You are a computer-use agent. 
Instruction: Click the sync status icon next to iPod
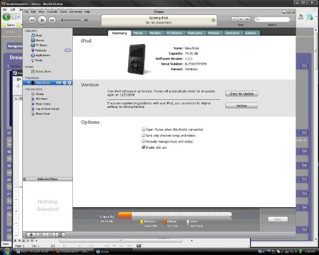(x=64, y=82)
